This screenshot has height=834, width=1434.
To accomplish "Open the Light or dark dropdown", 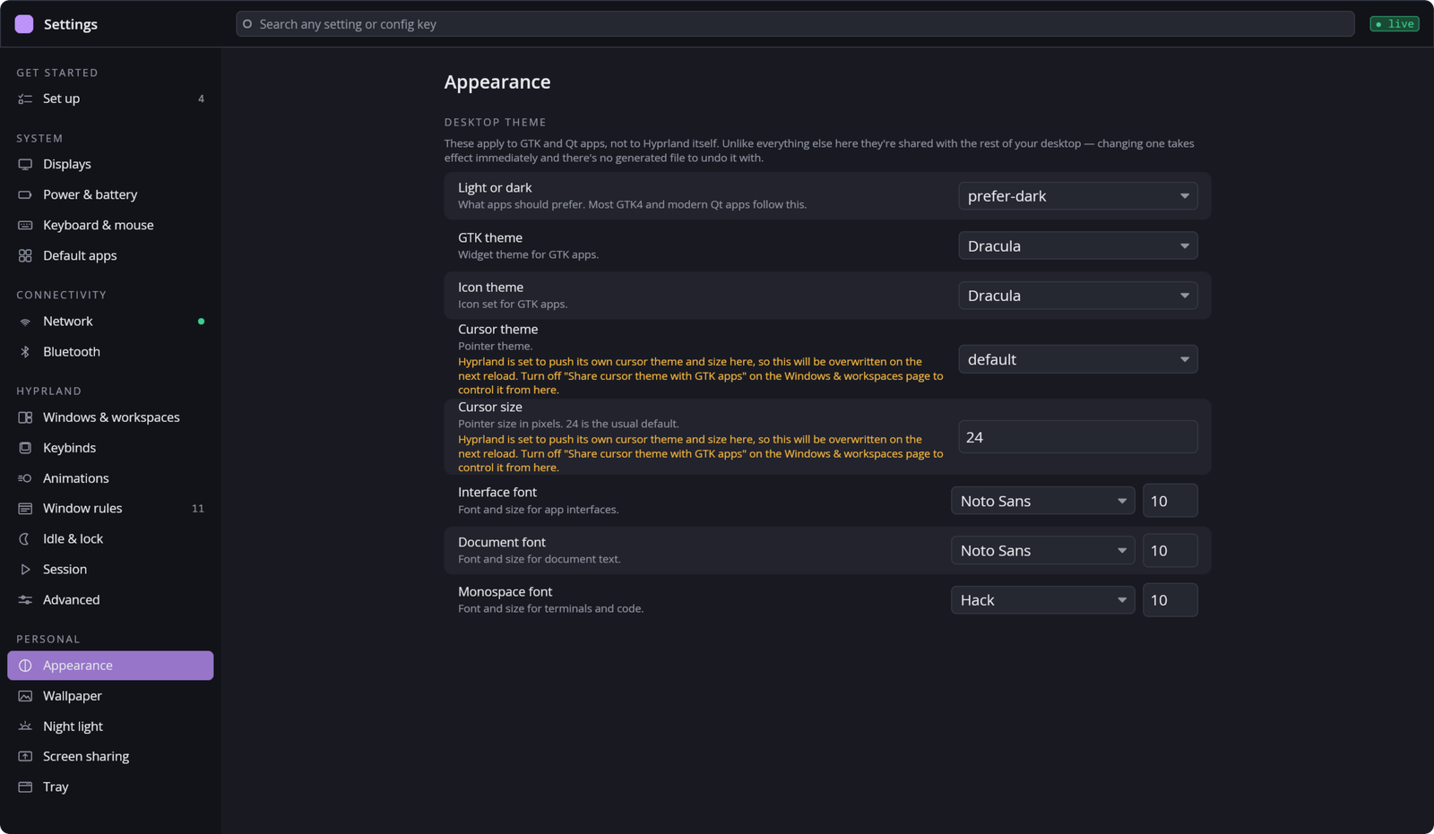I will tap(1078, 196).
